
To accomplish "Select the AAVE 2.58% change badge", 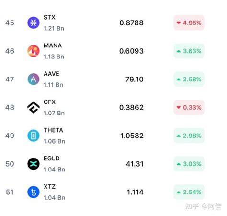I will (189, 80).
